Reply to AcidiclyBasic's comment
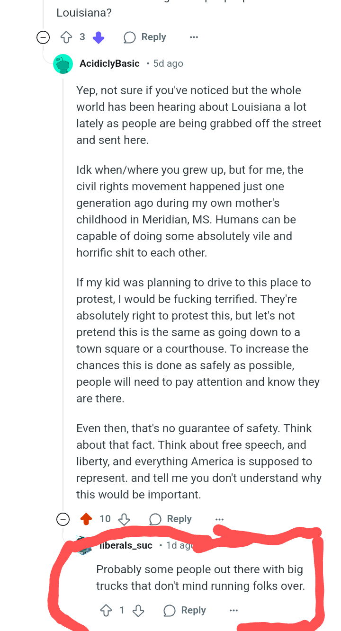This screenshot has height=631, width=341. click(x=170, y=519)
